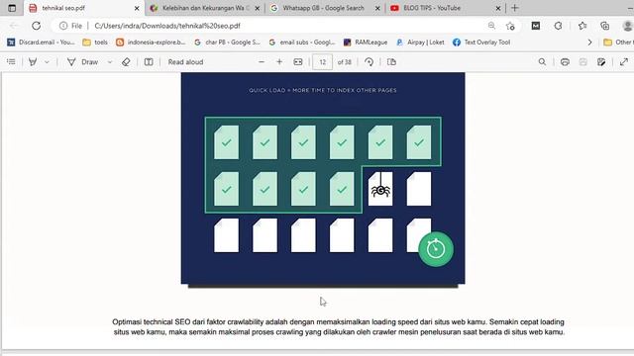Open Collections icon
This screenshot has height=356, width=634.
click(x=605, y=26)
